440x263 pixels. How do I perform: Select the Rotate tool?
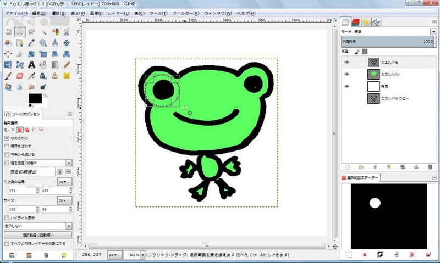31,54
